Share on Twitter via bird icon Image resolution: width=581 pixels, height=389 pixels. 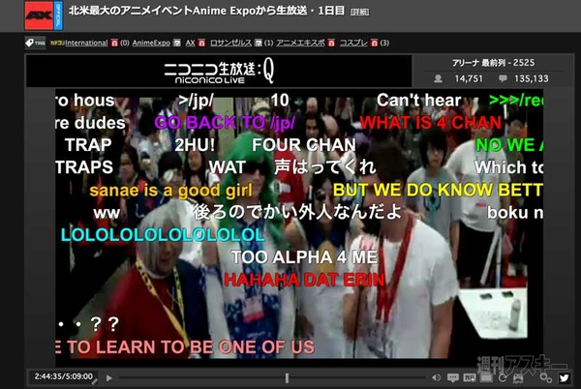(565, 378)
